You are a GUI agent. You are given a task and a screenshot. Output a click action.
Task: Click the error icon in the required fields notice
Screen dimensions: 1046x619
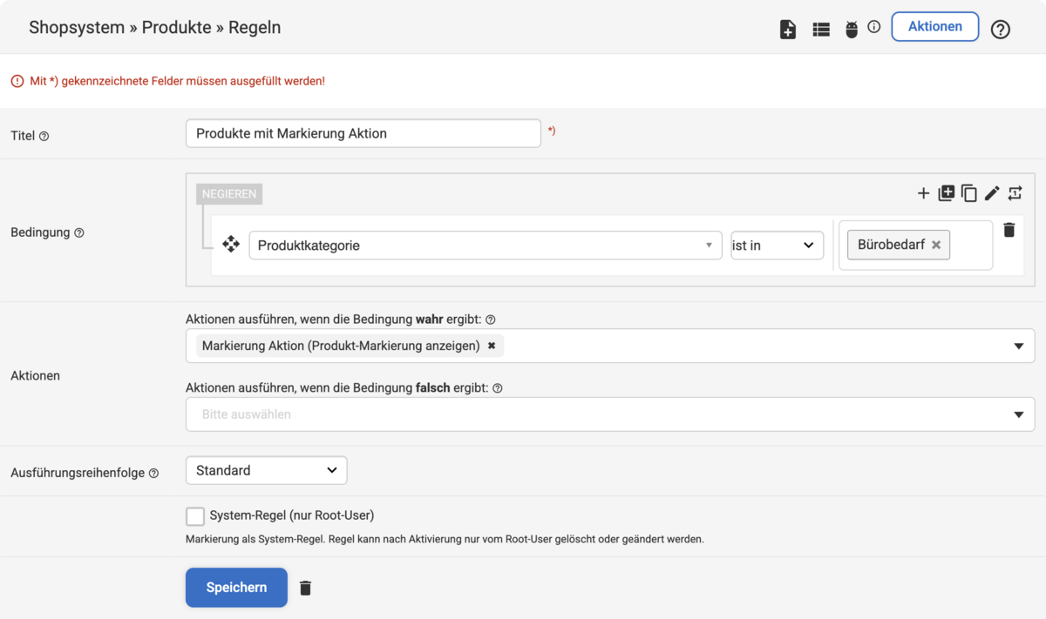tap(17, 81)
